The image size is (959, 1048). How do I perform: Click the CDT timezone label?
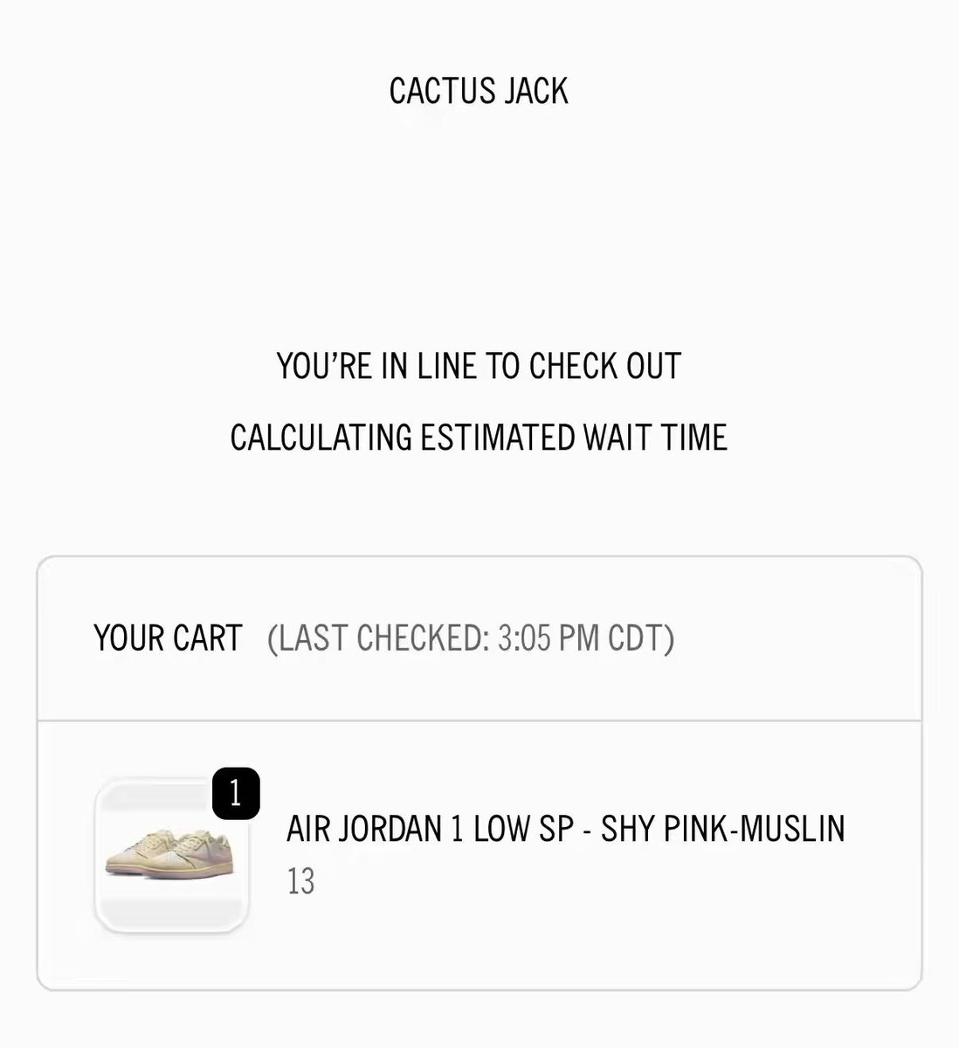636,638
